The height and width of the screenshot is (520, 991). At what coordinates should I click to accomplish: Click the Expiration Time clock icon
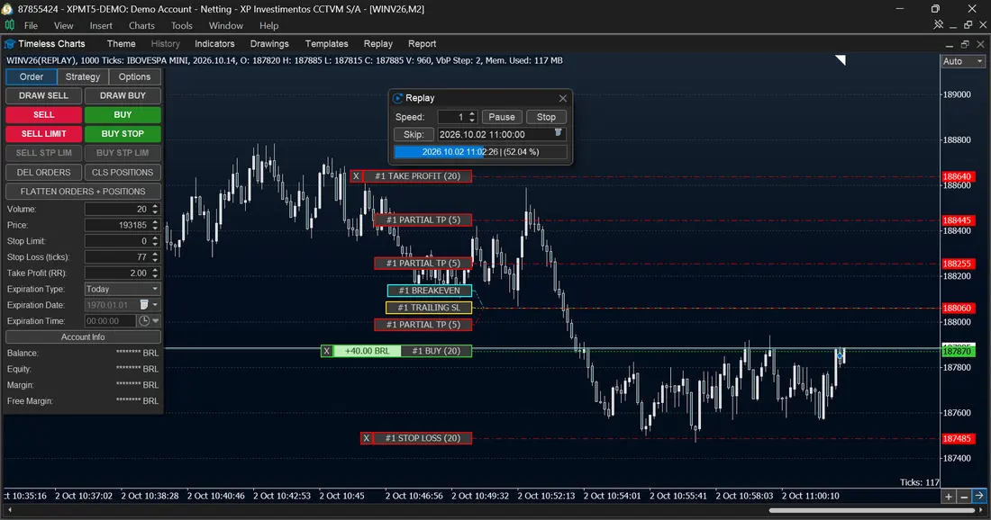[x=144, y=320]
